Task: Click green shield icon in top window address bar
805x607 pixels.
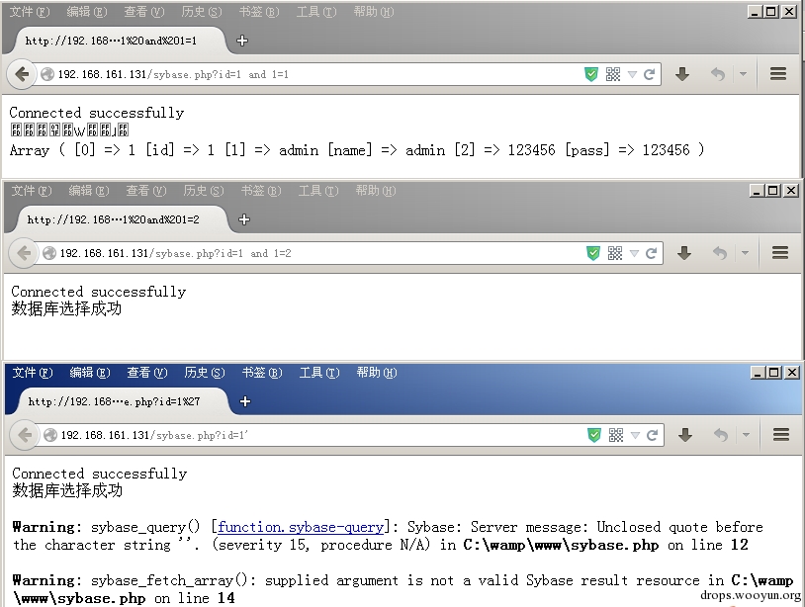Action: 591,74
